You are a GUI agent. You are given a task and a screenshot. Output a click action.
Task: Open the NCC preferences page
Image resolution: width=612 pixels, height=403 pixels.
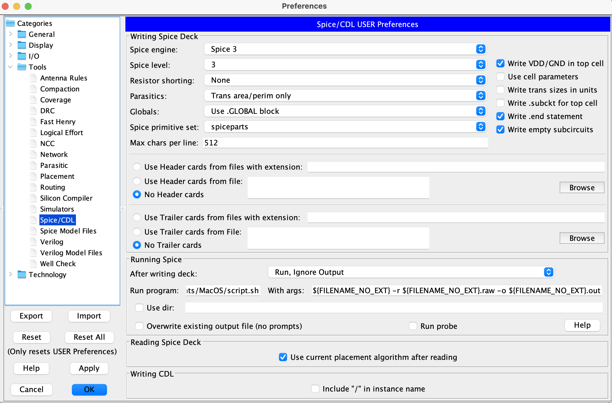click(47, 143)
